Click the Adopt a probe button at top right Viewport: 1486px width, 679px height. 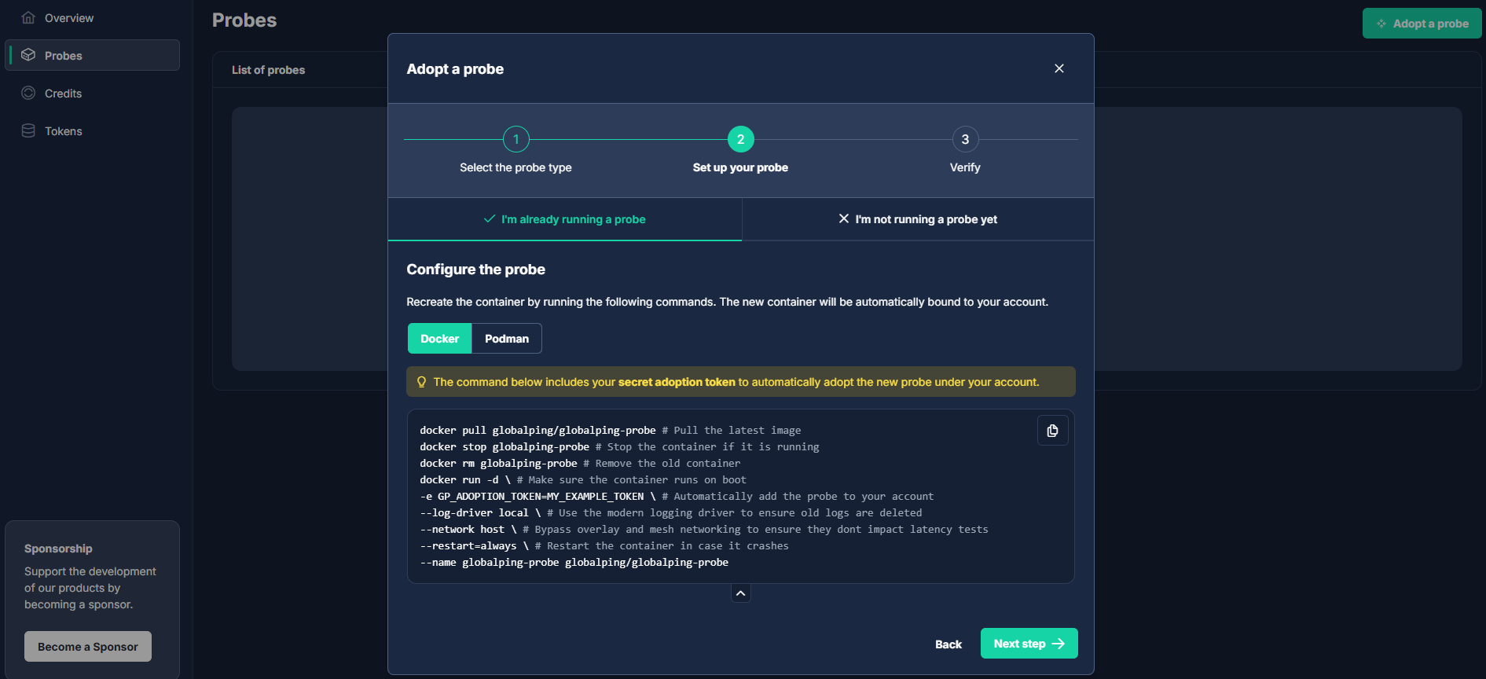(1422, 24)
